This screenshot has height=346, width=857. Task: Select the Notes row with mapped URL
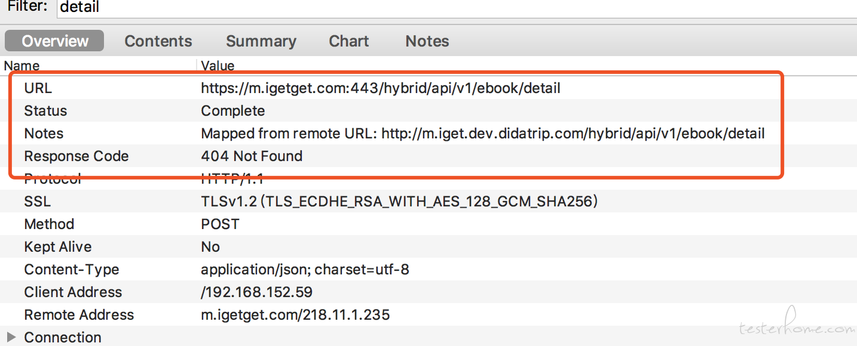tap(428, 134)
